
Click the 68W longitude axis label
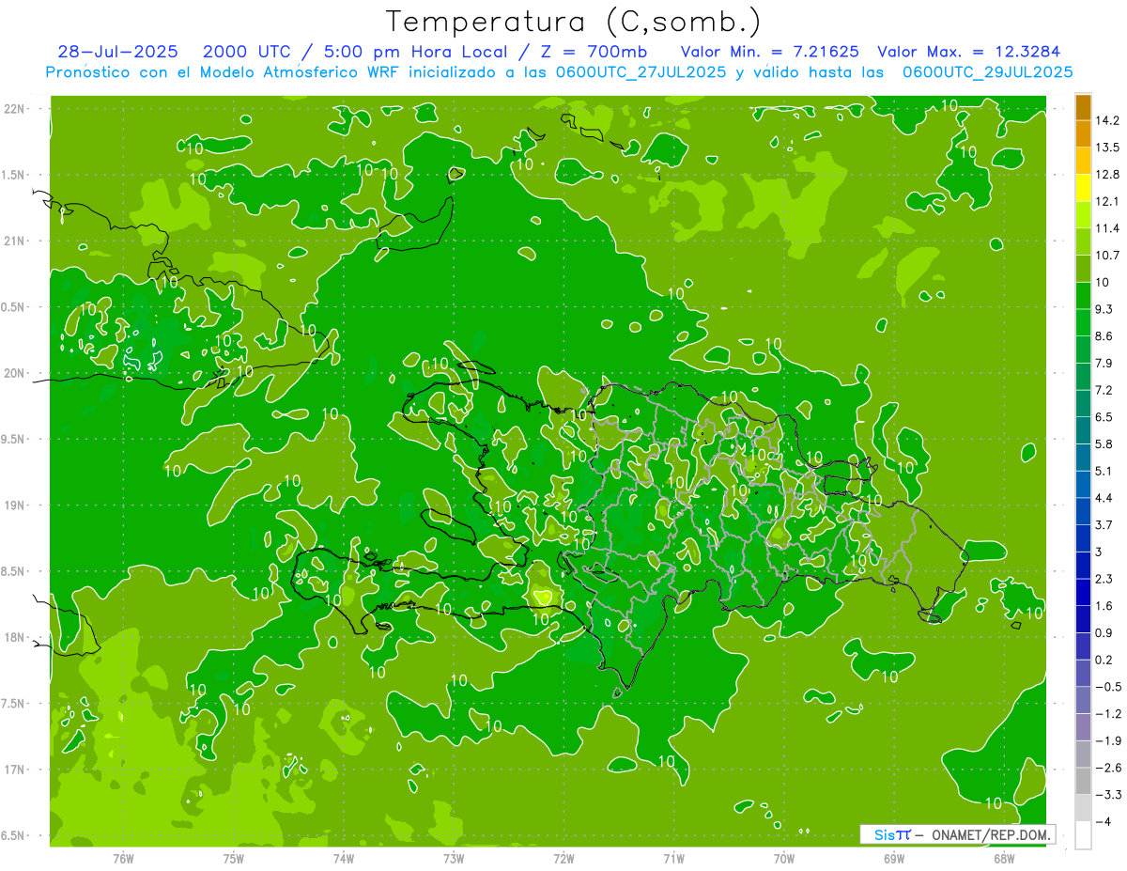pyautogui.click(x=1004, y=858)
